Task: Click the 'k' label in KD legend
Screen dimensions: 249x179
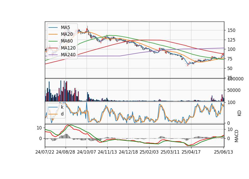Action: 62,107
